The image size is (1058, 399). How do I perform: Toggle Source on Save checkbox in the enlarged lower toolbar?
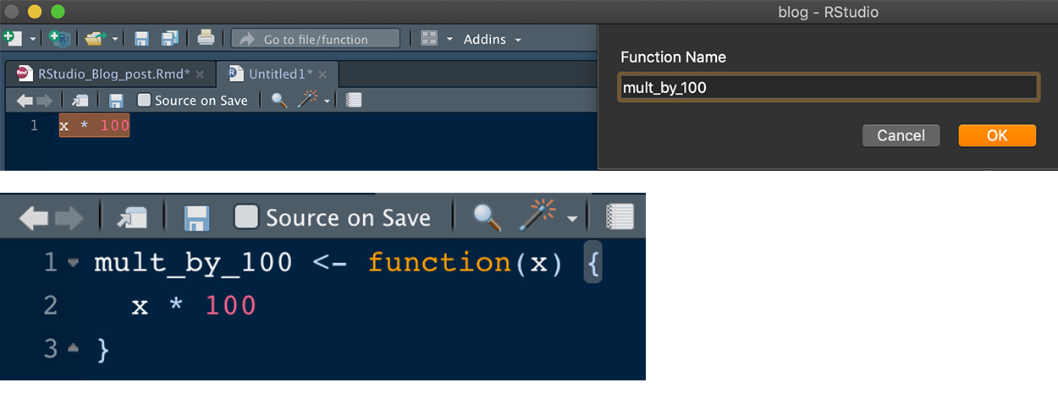coord(246,217)
